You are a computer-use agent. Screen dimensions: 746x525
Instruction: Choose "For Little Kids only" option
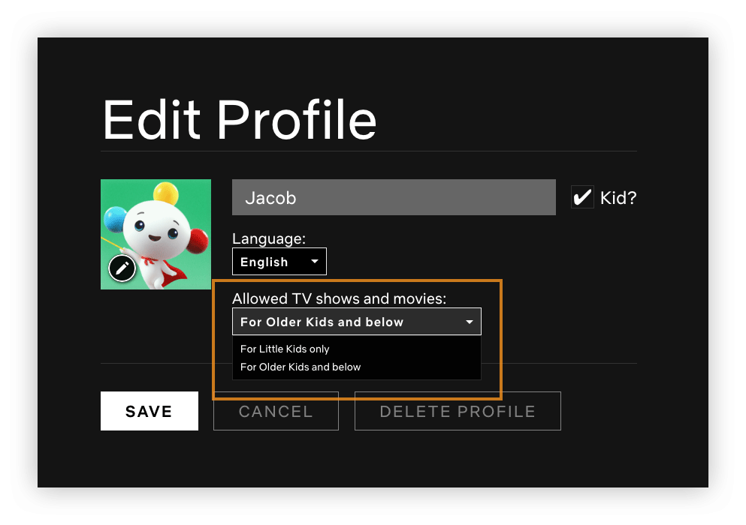point(285,349)
